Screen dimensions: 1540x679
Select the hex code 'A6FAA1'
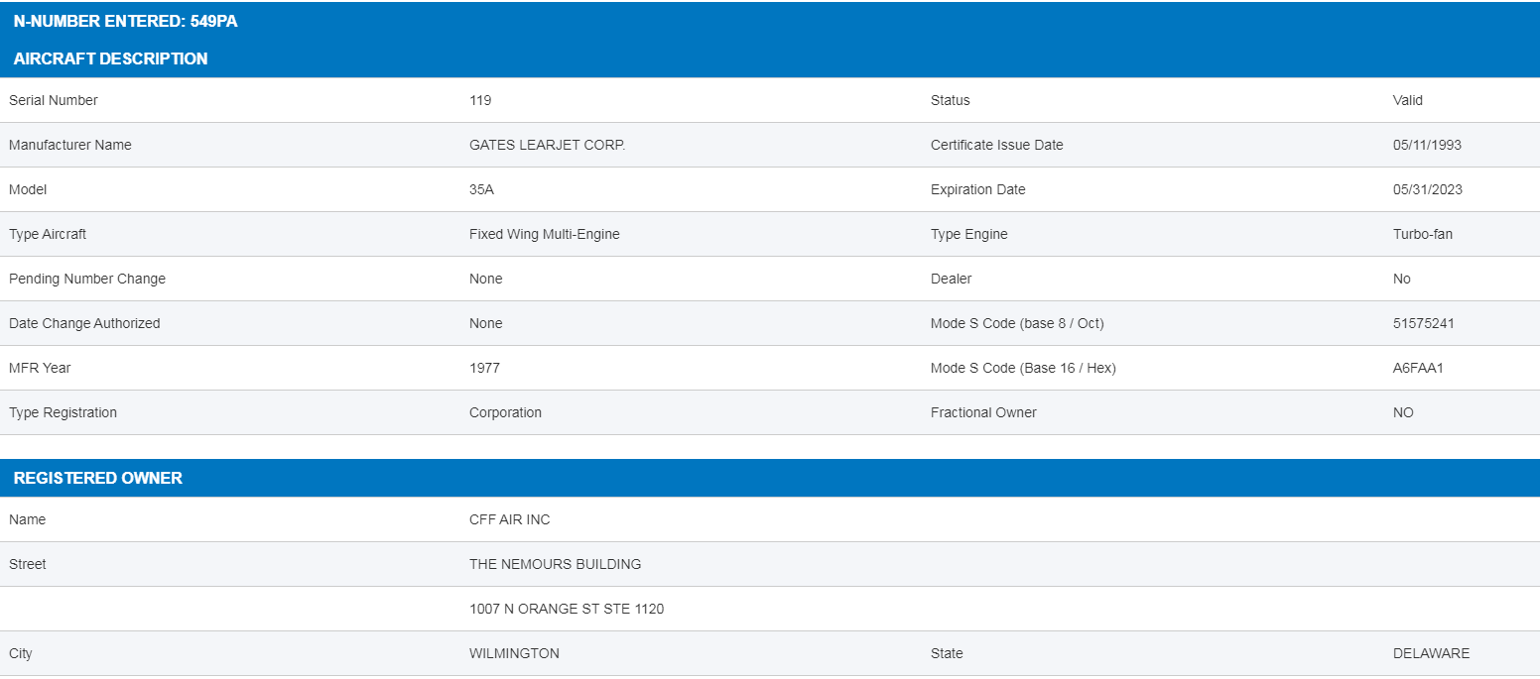1418,368
